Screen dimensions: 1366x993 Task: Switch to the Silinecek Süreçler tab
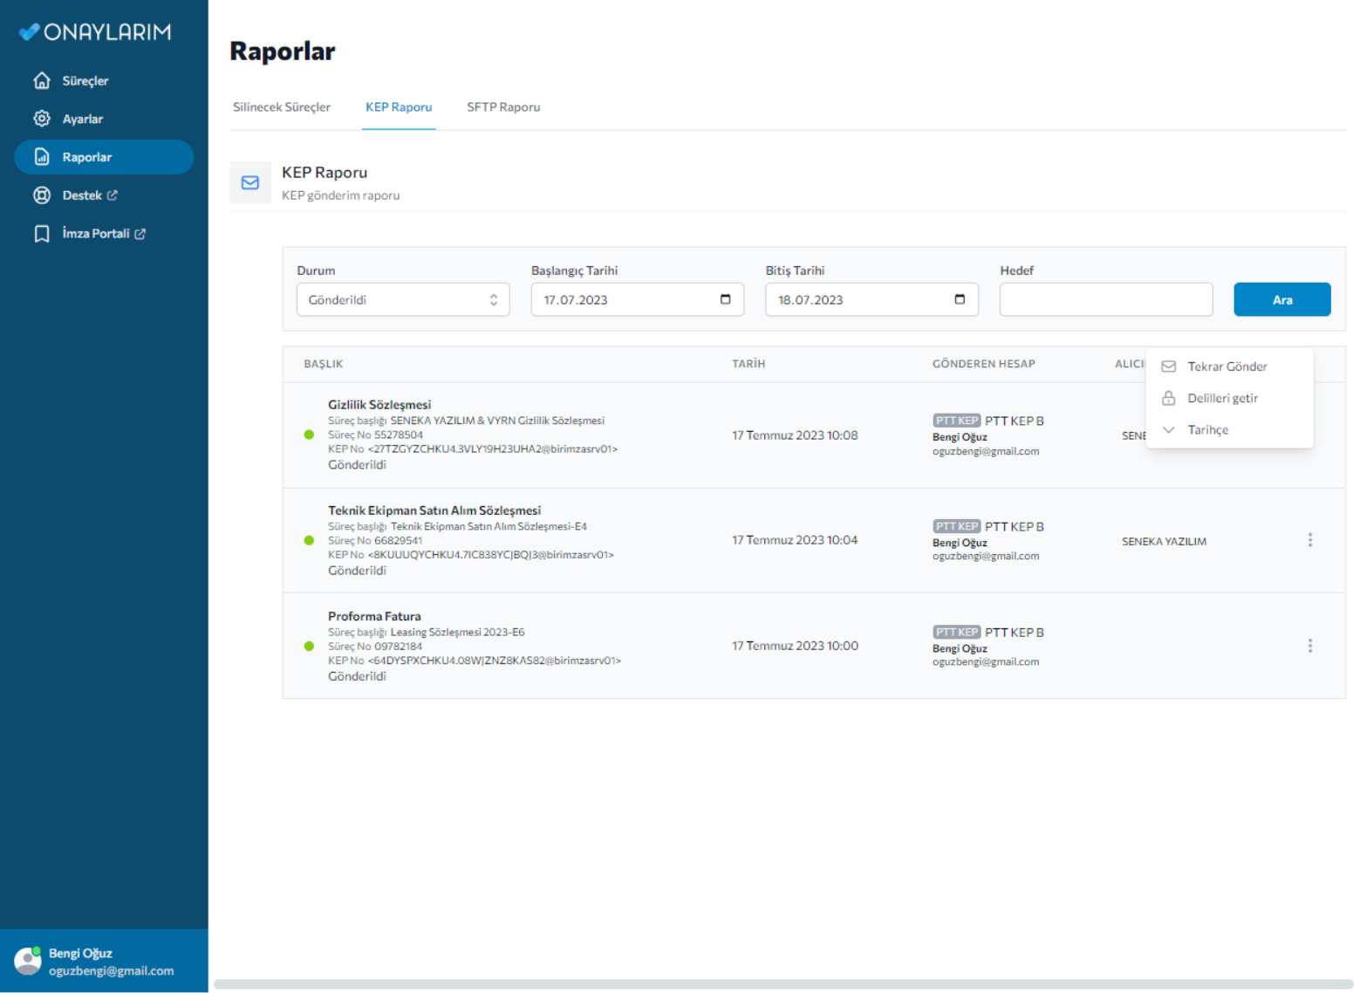point(281,107)
